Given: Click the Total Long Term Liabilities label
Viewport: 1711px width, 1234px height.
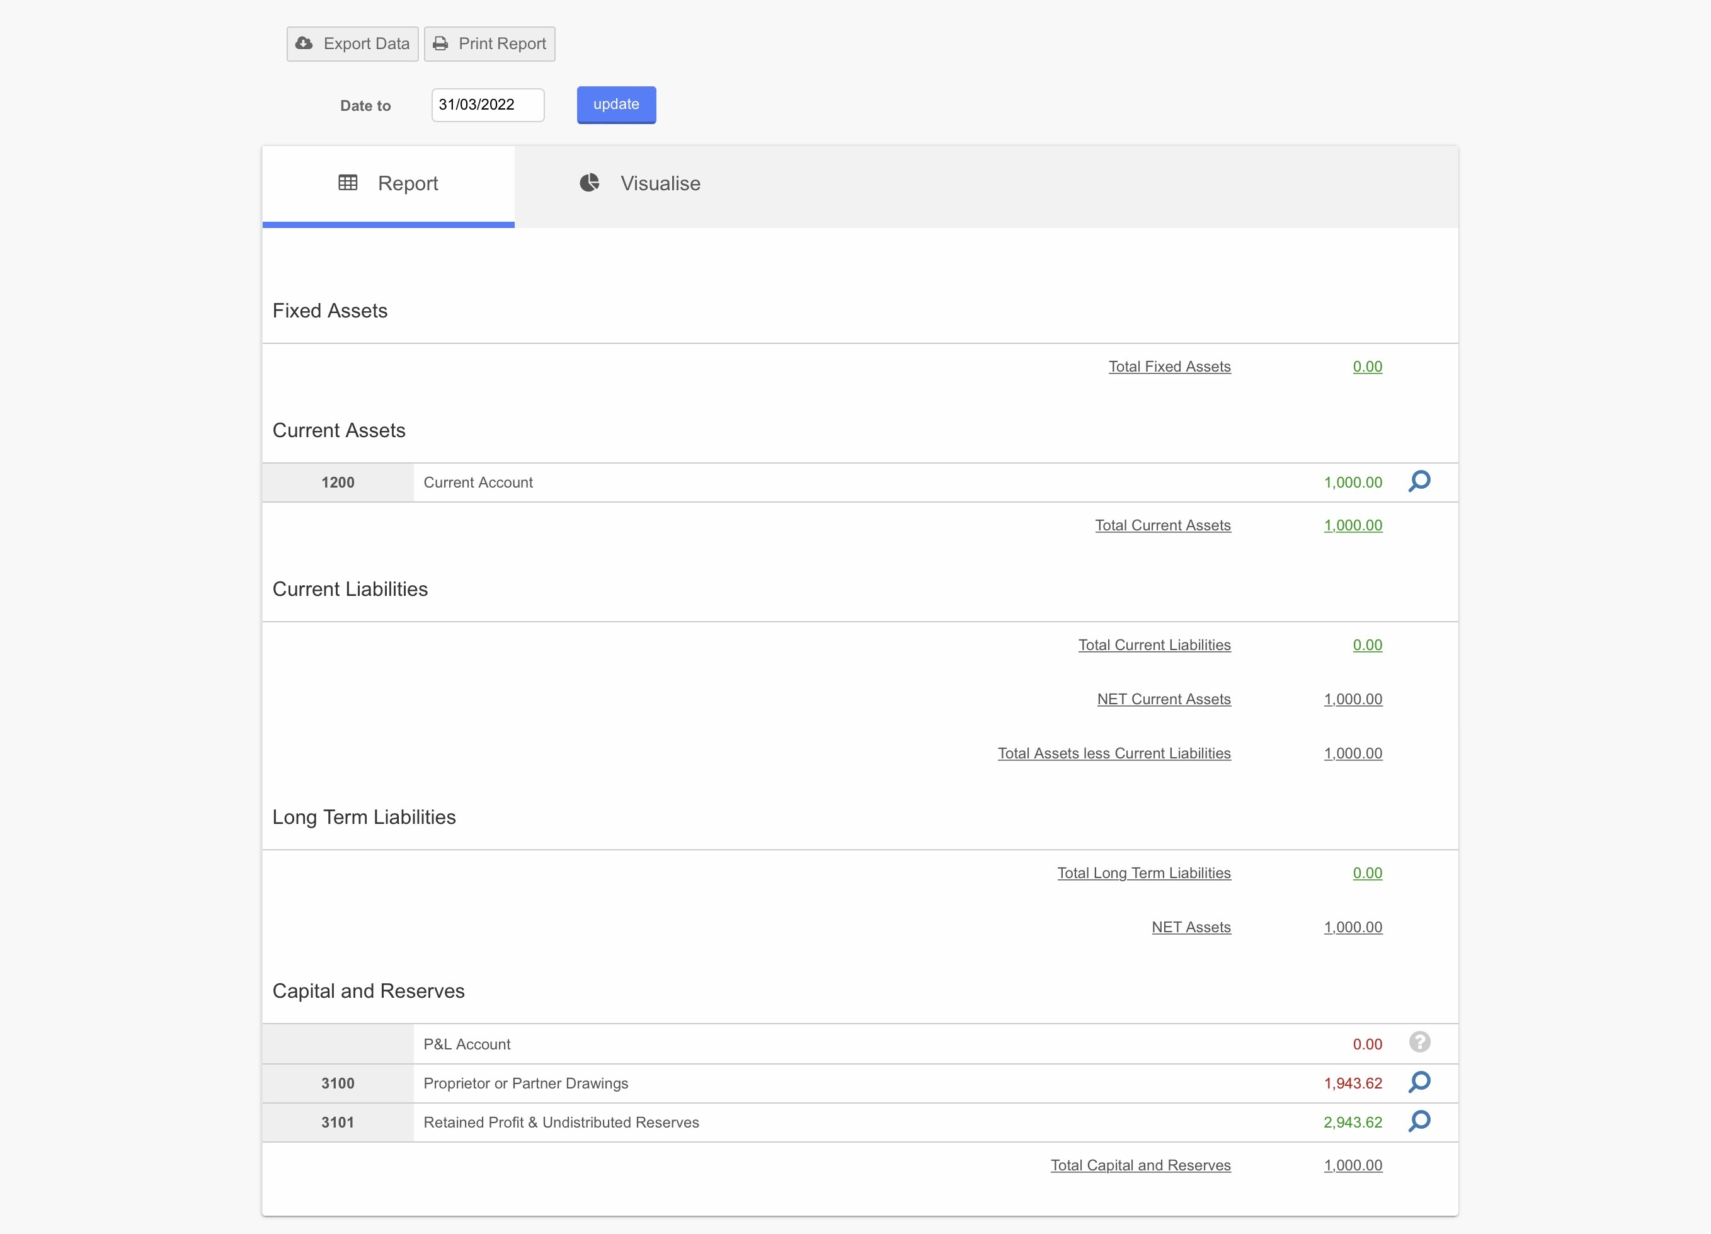Looking at the screenshot, I should click(1143, 874).
